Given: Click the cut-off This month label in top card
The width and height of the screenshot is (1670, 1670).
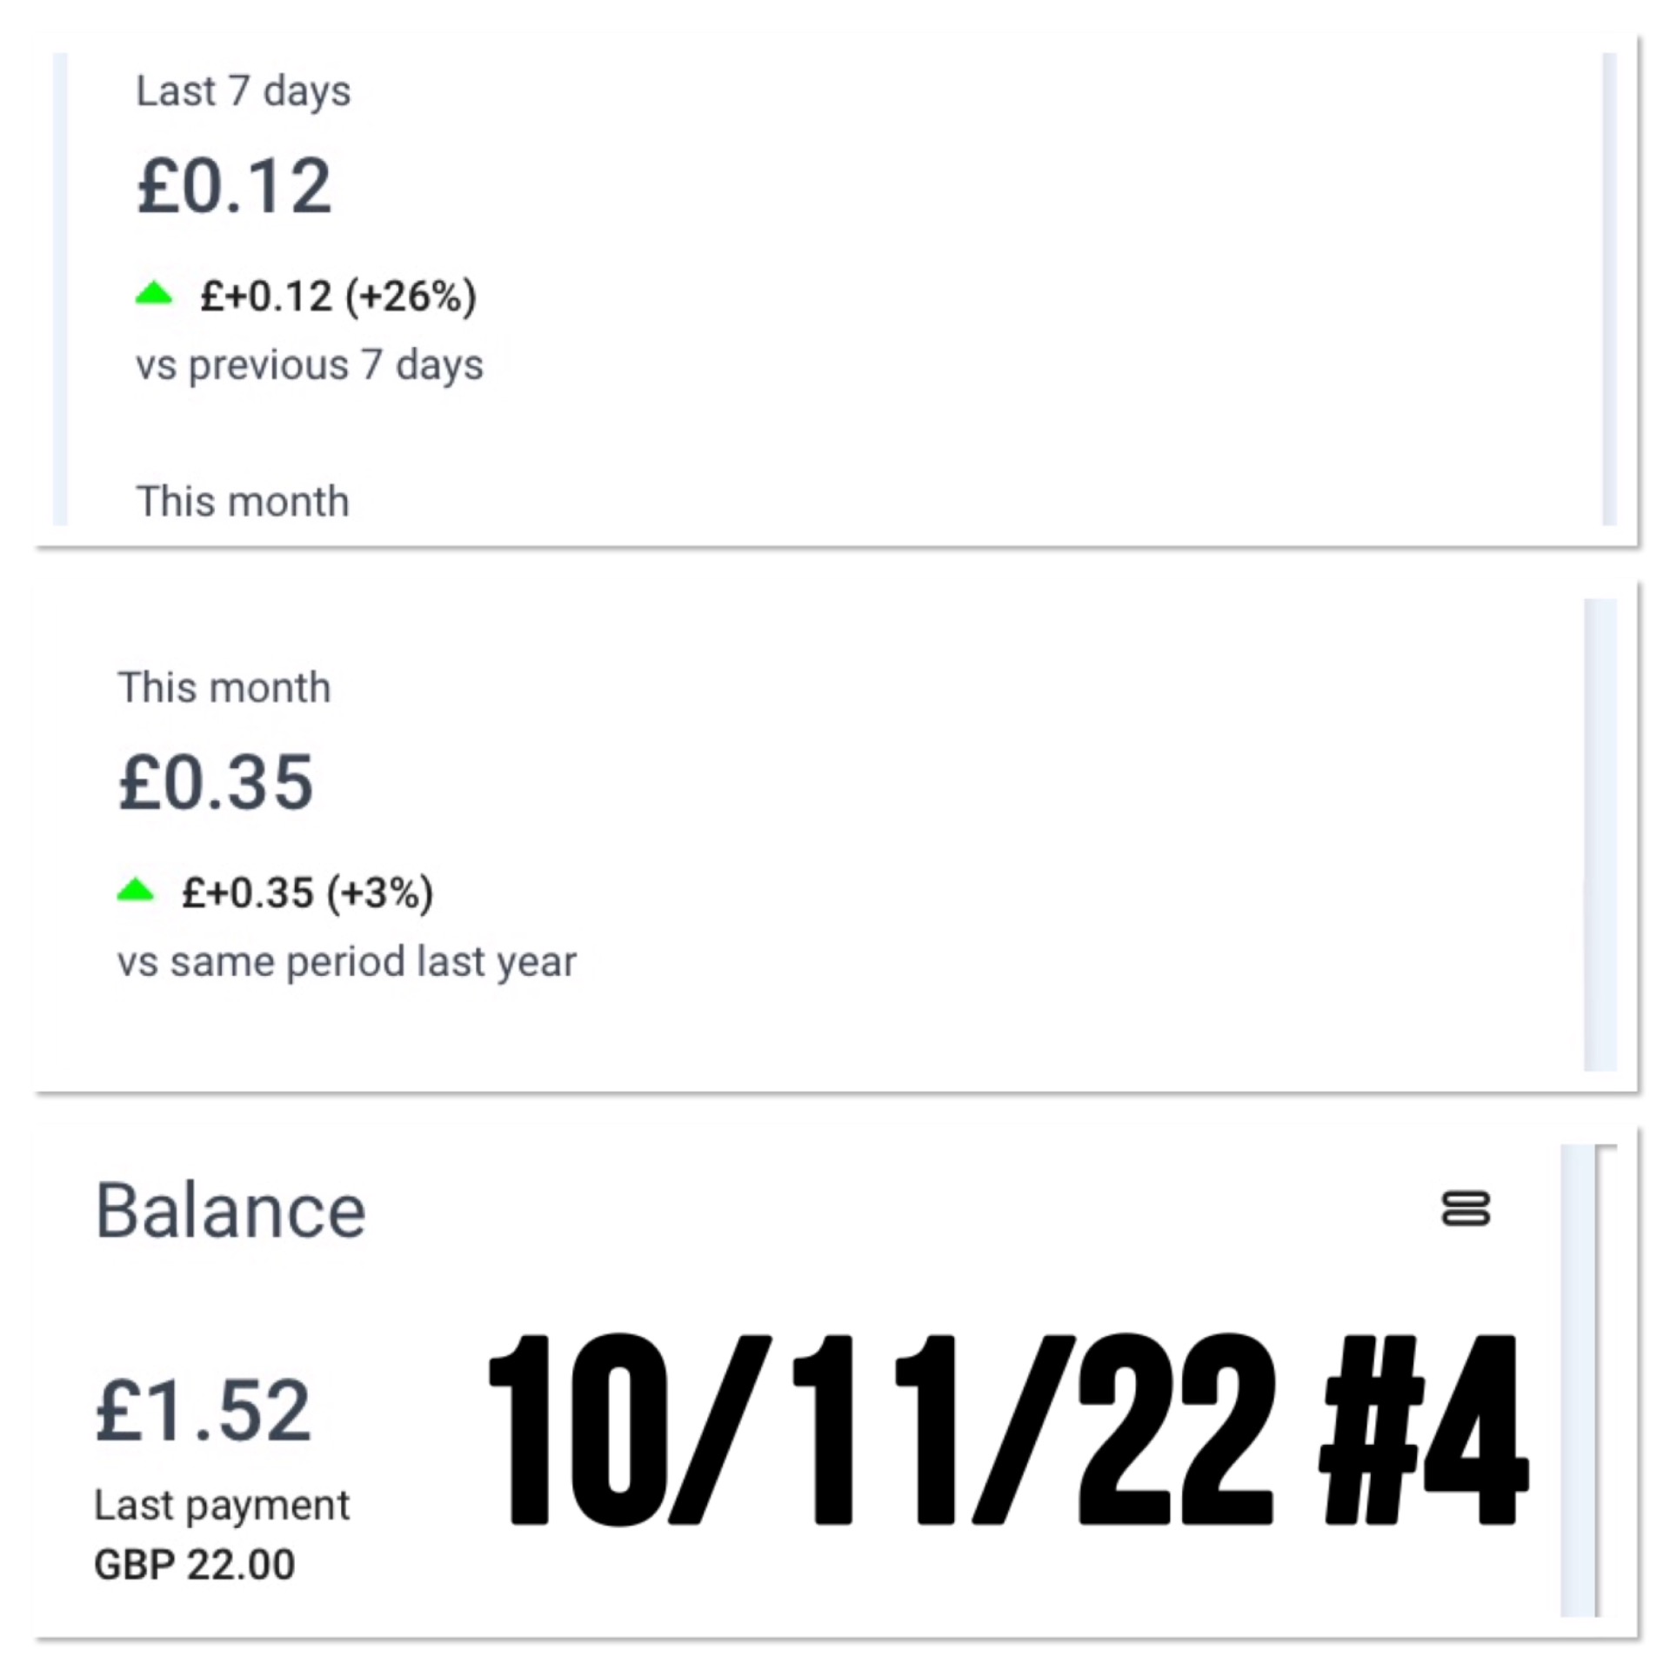Looking at the screenshot, I should tap(243, 502).
